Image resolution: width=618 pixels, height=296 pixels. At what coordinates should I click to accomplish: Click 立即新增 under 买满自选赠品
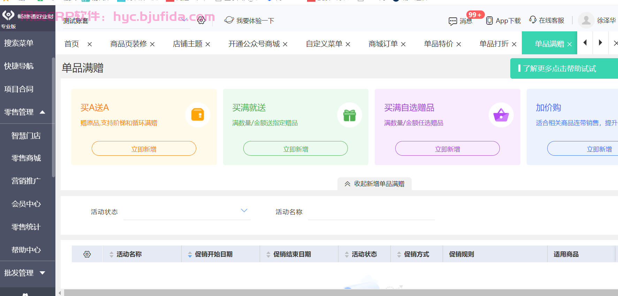[x=448, y=148]
